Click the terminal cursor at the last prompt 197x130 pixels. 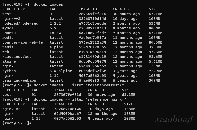34,123
